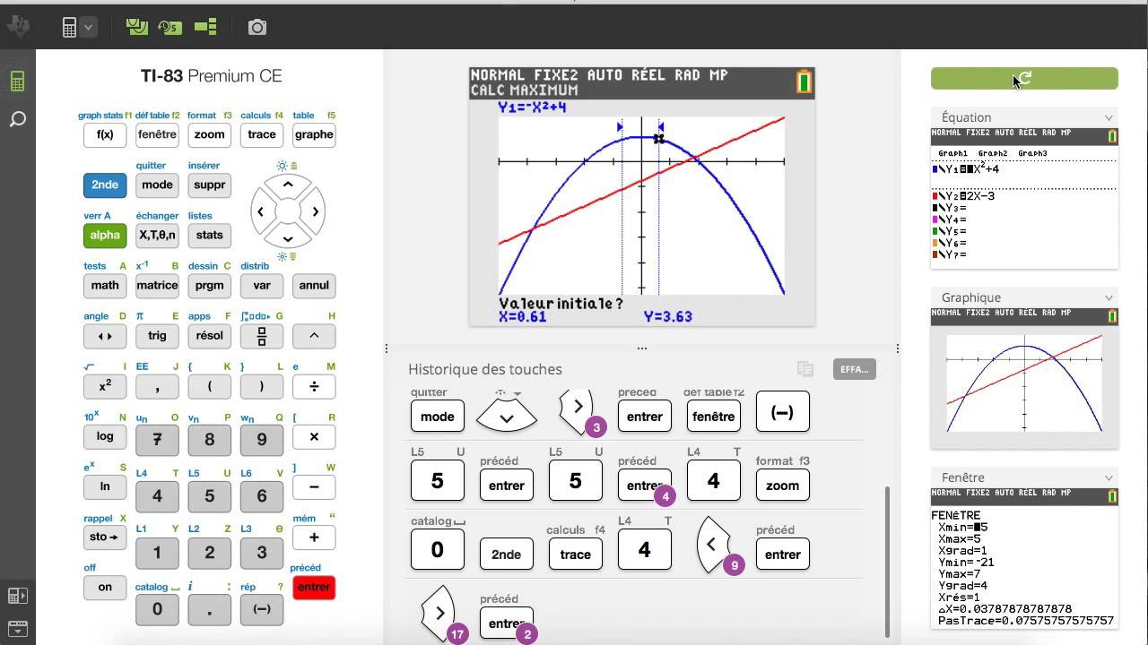Open the Équation screen thumbnail

pos(1024,198)
